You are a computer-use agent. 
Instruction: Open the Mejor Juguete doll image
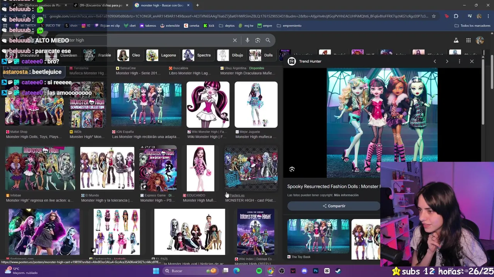click(256, 105)
